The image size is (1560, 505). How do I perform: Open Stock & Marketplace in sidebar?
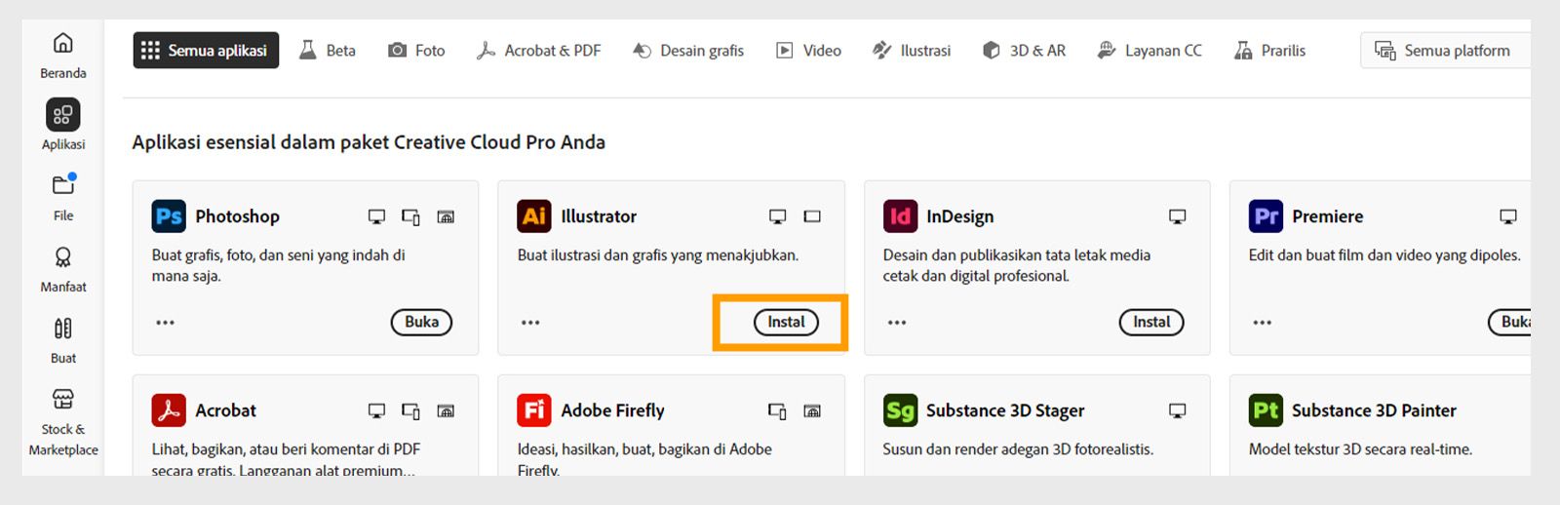pos(63,422)
